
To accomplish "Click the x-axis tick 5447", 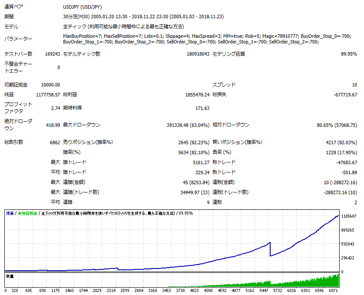I will pos(264,291).
